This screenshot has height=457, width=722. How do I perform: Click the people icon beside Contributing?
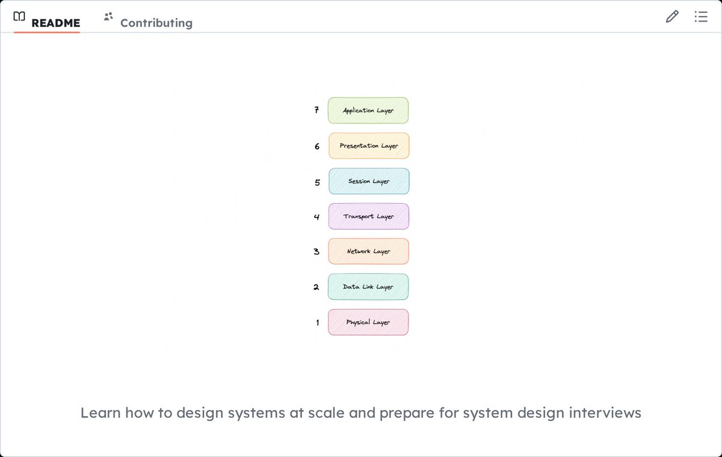pyautogui.click(x=108, y=17)
